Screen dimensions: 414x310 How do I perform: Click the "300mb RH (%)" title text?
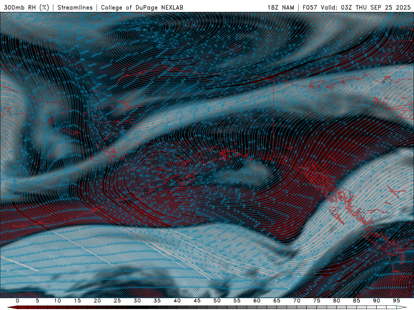26,7
